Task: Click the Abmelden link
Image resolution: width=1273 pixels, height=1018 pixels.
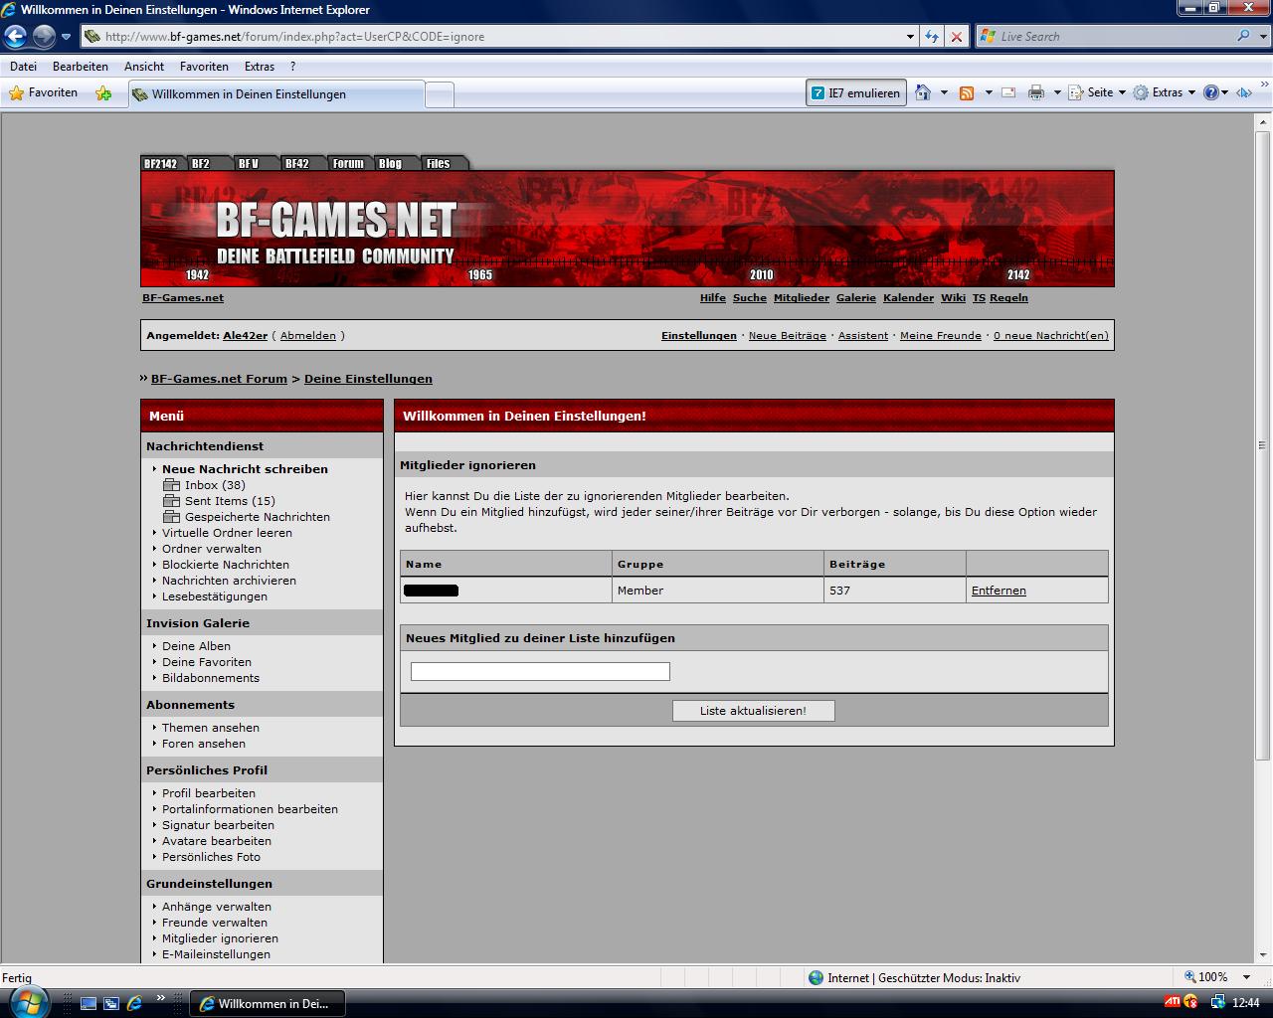Action: (308, 336)
